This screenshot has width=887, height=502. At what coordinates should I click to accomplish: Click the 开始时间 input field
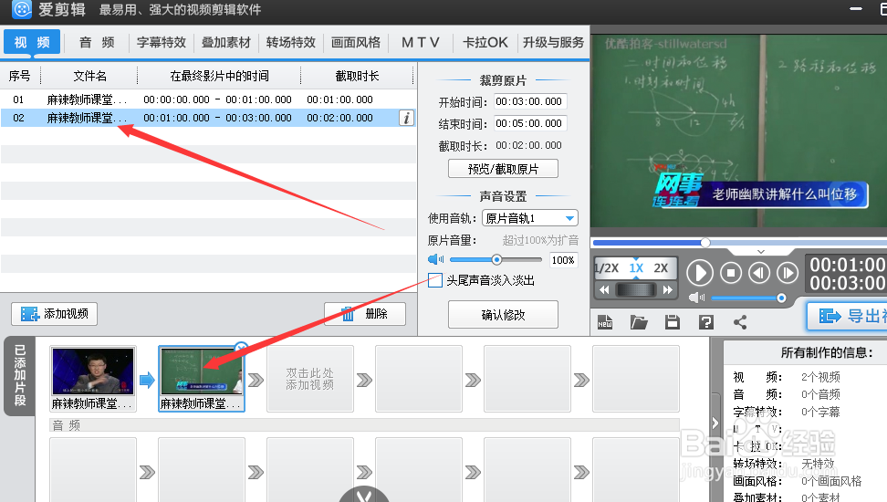click(x=530, y=101)
